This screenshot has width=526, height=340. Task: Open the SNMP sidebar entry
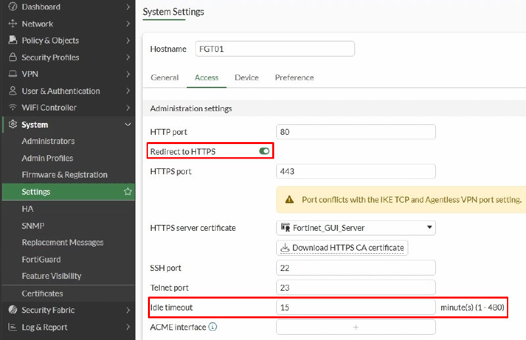(x=33, y=226)
